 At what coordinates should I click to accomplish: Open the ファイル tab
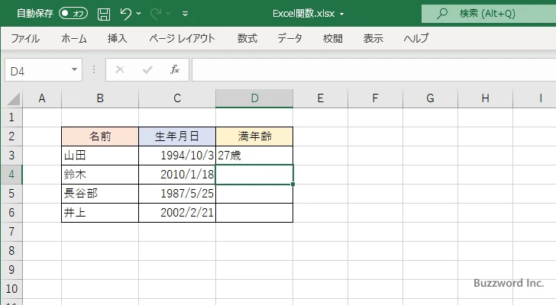tap(25, 38)
